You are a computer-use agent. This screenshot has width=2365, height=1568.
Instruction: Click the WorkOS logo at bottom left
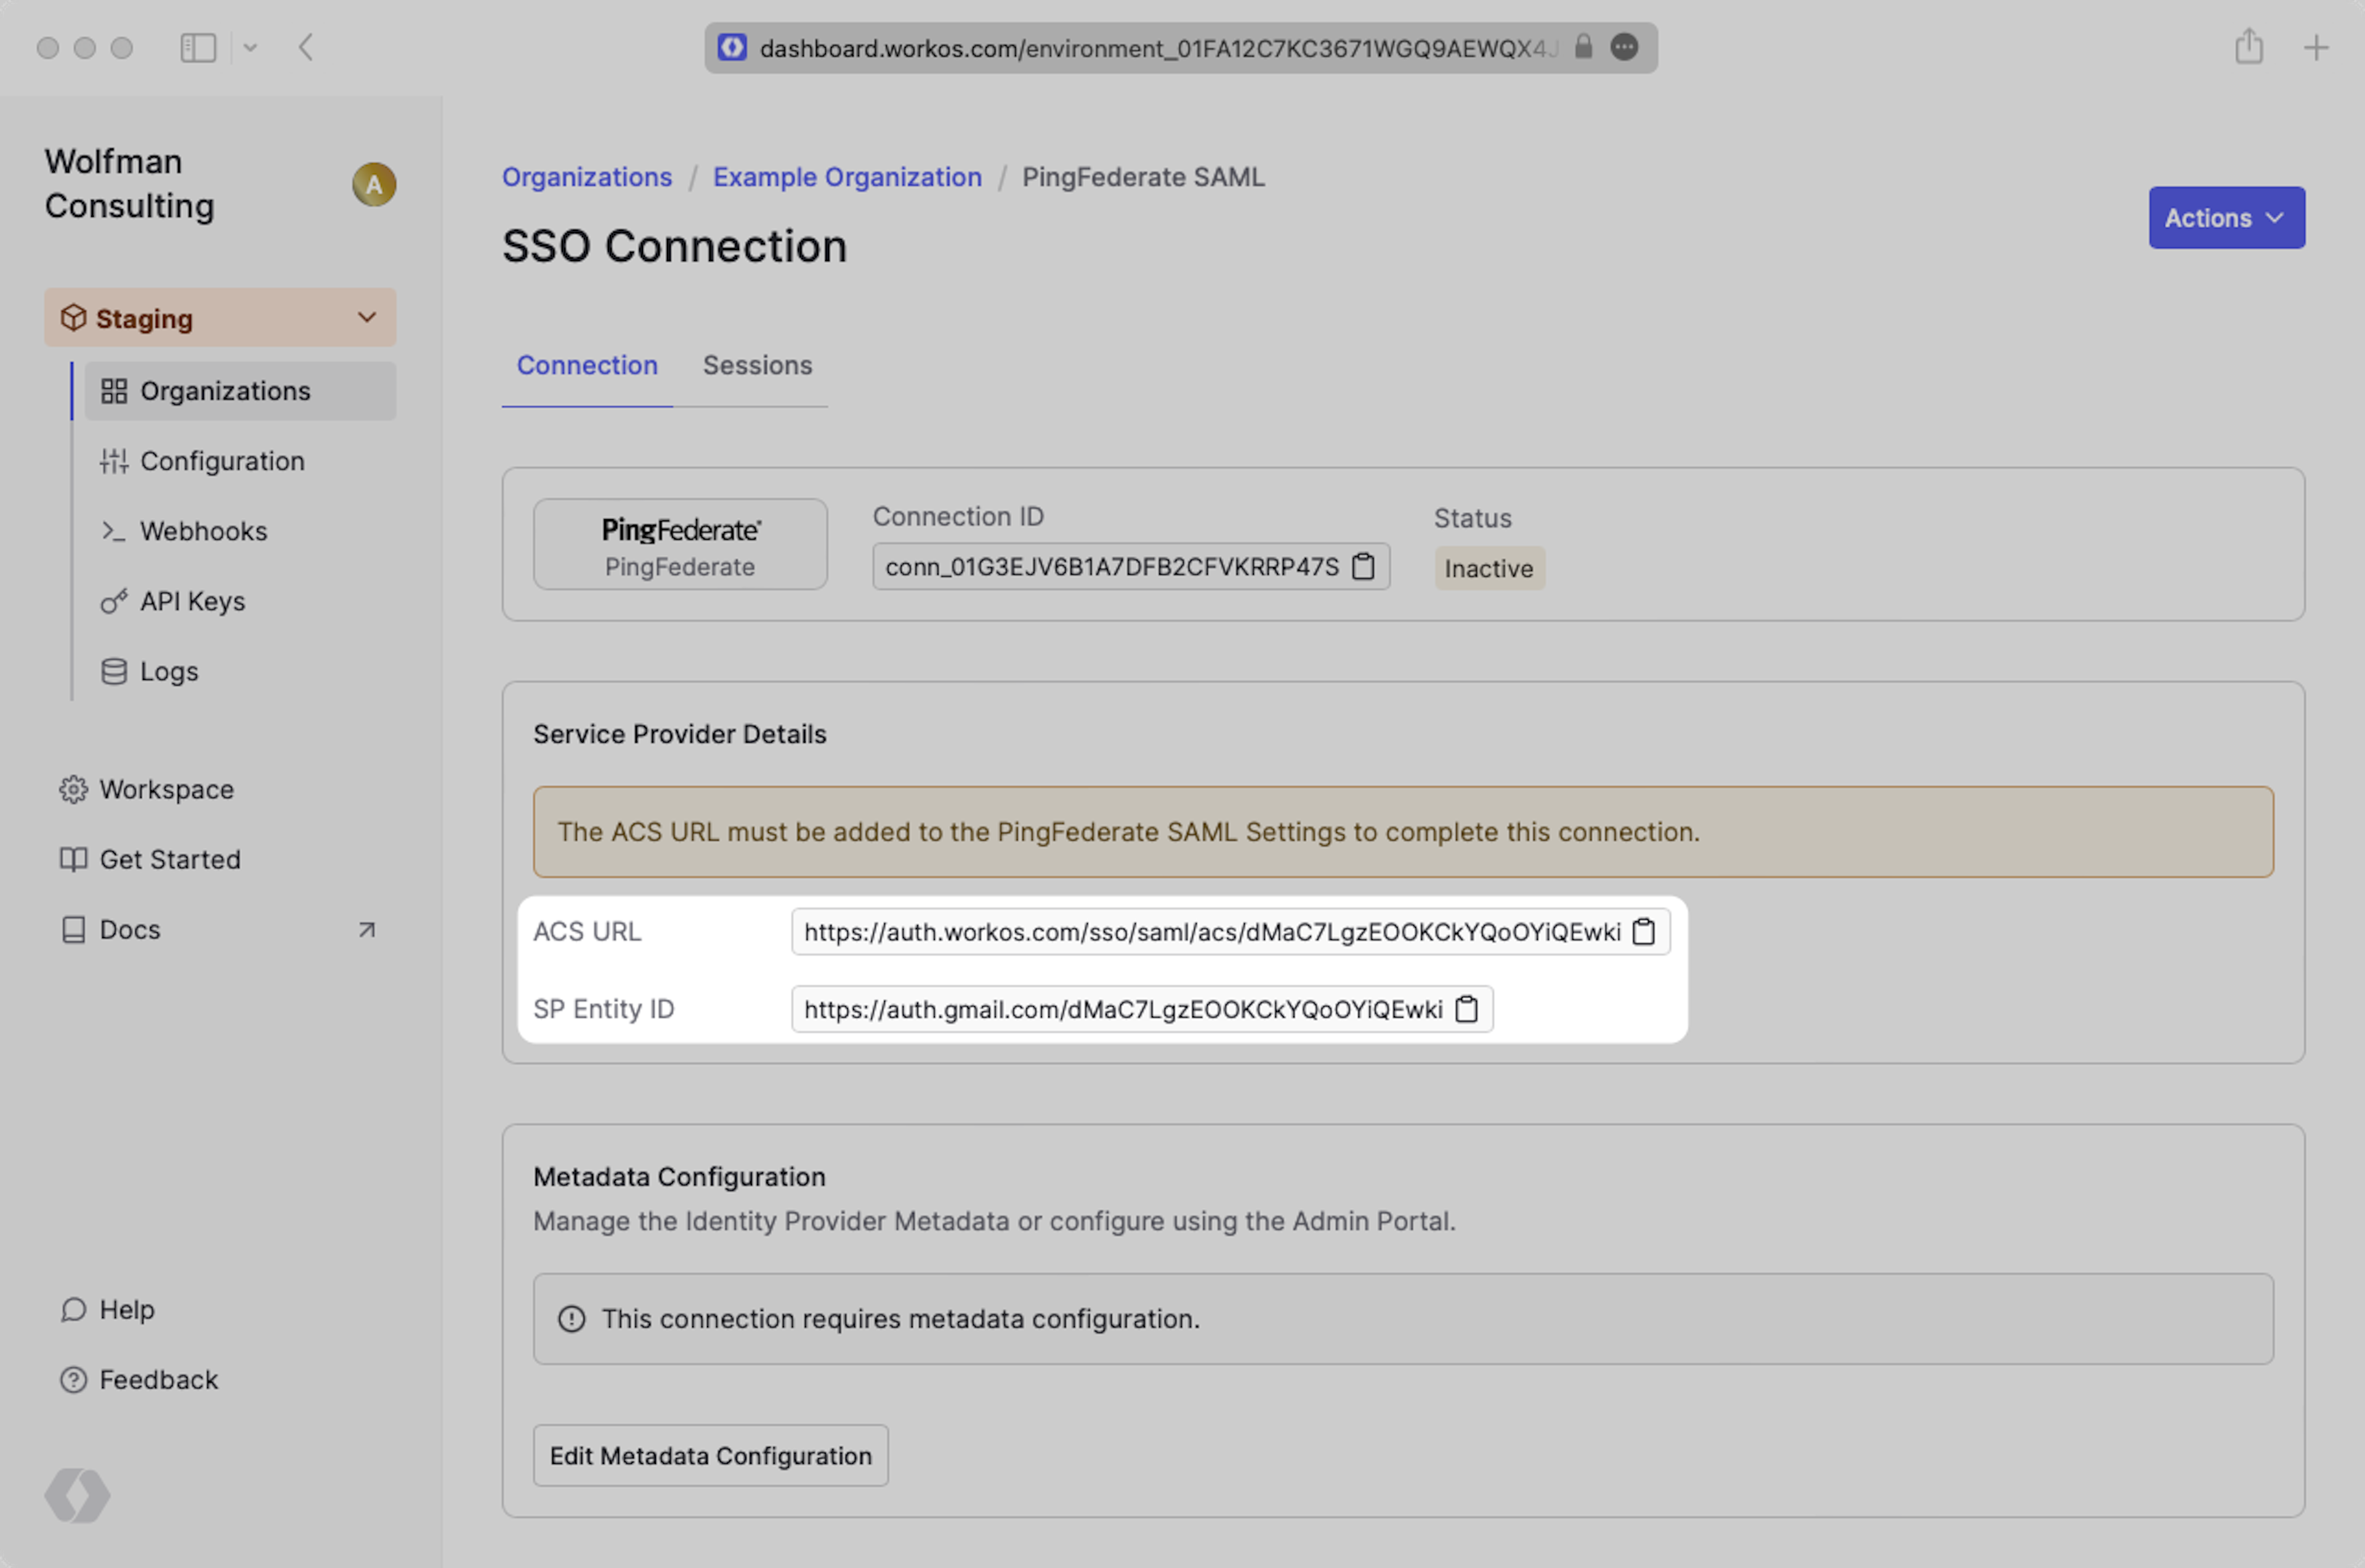tap(77, 1495)
